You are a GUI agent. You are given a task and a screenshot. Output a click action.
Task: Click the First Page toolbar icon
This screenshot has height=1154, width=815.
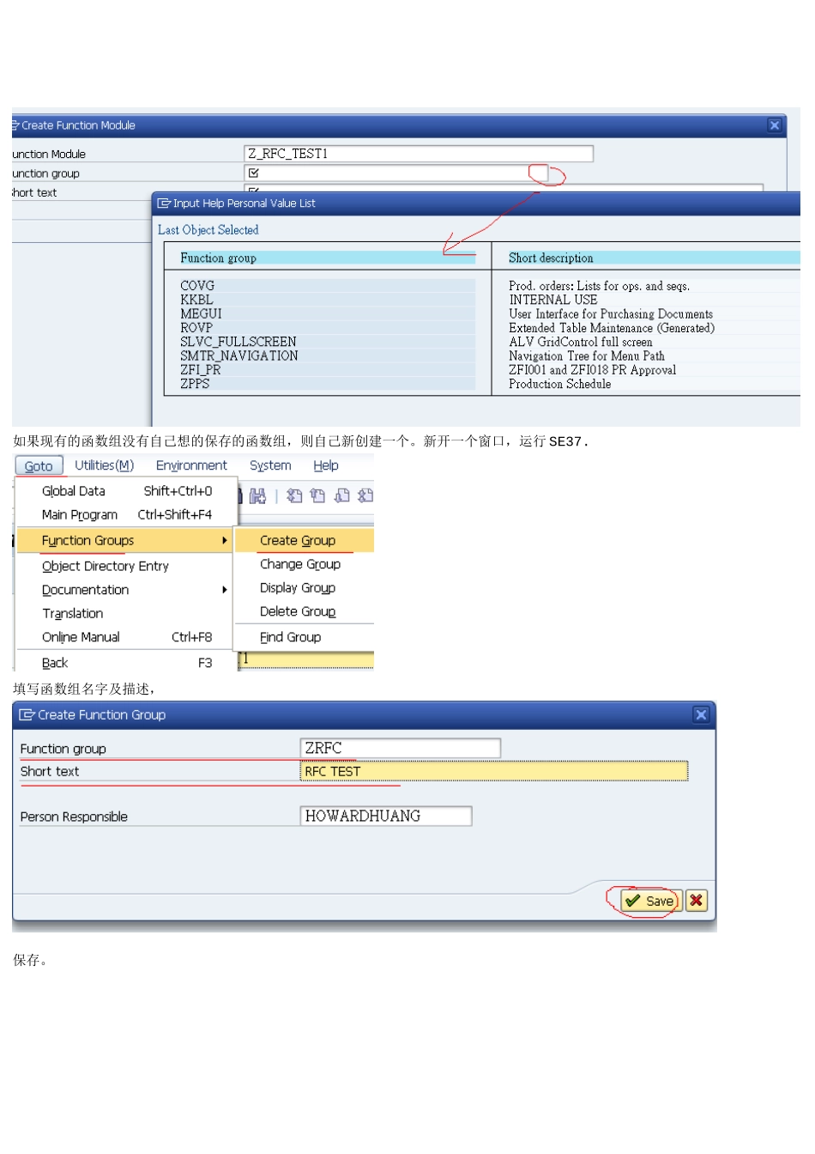pos(294,495)
